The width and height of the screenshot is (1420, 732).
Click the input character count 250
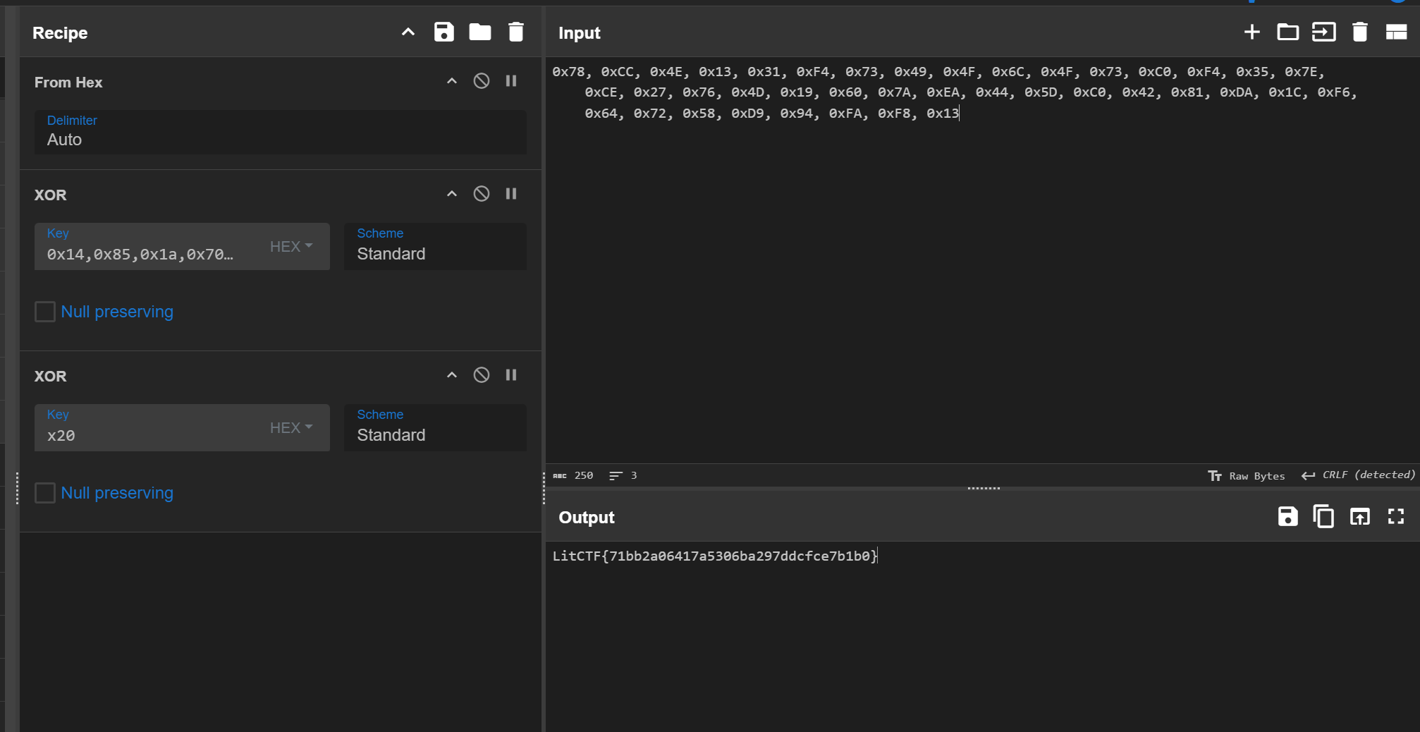pos(573,475)
